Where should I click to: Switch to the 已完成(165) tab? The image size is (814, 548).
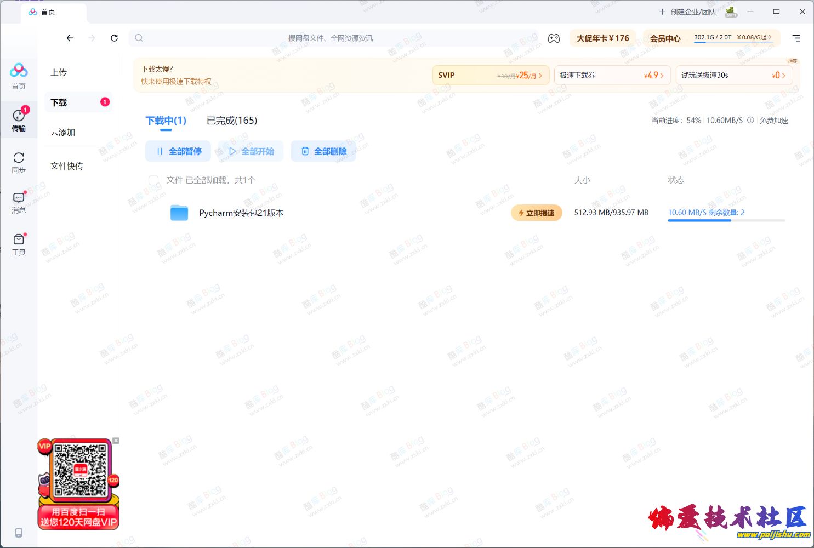tap(231, 121)
